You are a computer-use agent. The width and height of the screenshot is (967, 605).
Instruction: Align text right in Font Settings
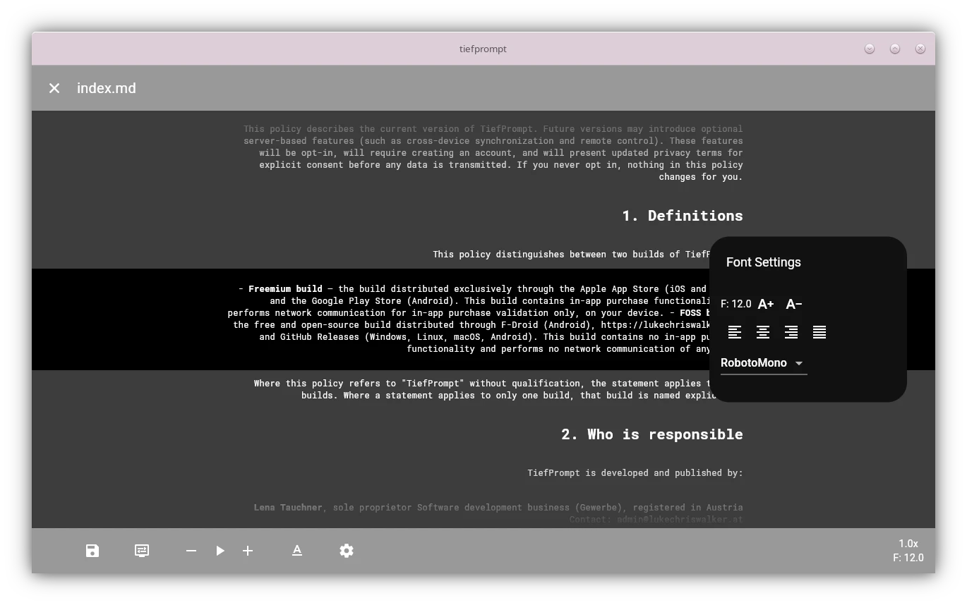pyautogui.click(x=791, y=332)
